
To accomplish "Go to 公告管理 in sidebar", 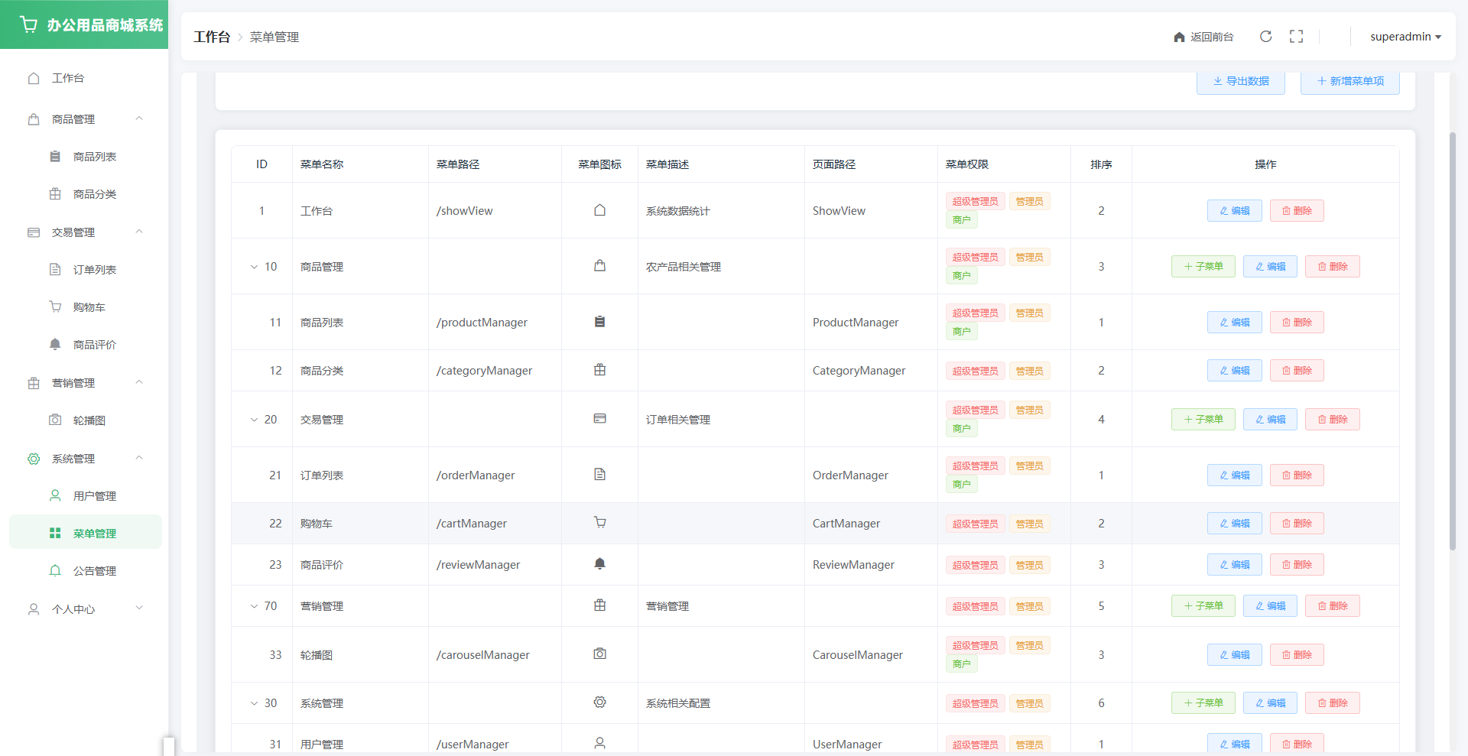I will point(94,571).
